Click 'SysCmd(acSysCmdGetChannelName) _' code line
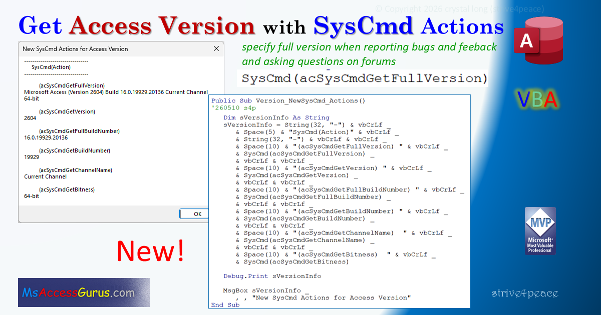This screenshot has width=601, height=315. click(x=305, y=240)
